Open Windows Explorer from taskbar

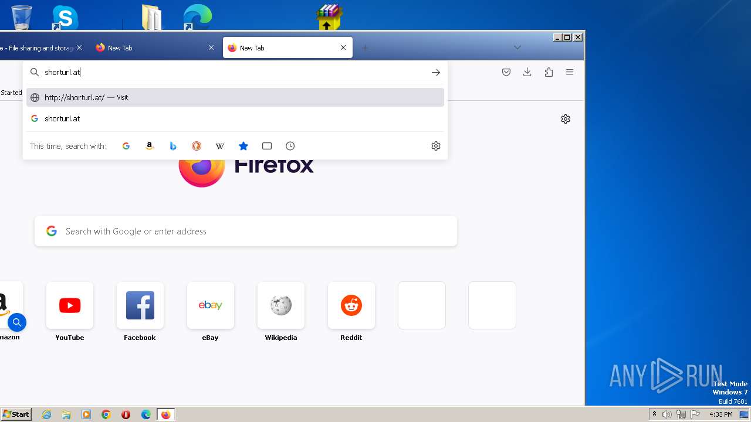[x=66, y=414]
